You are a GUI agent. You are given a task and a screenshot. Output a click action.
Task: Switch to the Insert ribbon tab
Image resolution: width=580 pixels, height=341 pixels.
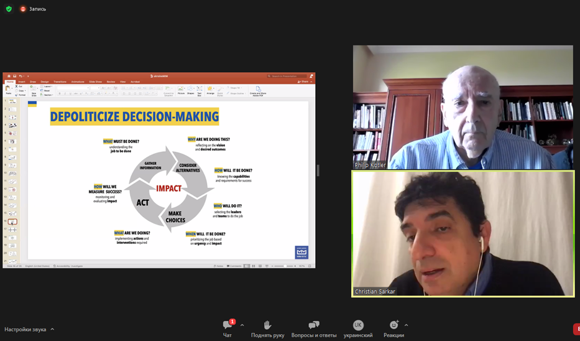pyautogui.click(x=22, y=82)
